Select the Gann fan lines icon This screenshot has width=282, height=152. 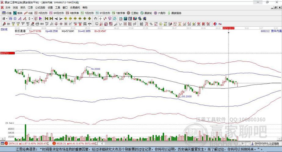101,24
